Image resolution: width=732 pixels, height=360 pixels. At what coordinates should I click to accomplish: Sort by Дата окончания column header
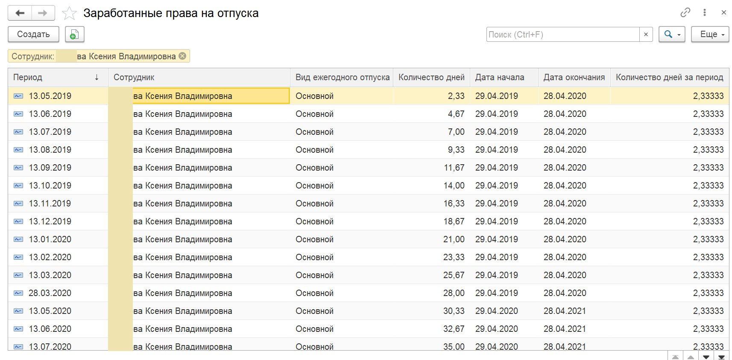[574, 77]
